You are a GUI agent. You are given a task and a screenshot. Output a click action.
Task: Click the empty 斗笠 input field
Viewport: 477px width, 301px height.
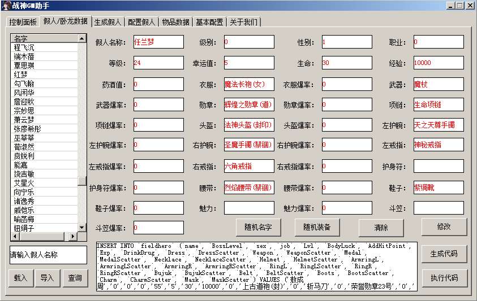(439, 208)
